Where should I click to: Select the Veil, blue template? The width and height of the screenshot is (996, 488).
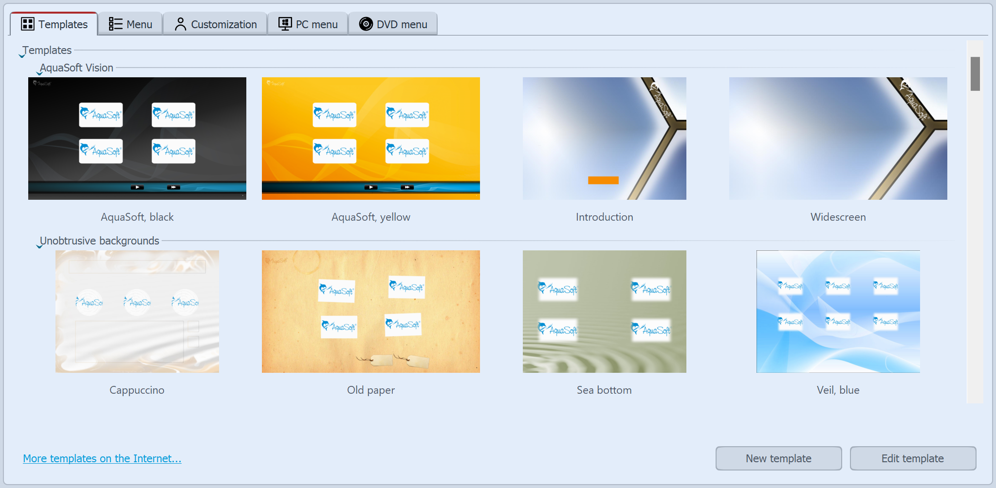[838, 311]
